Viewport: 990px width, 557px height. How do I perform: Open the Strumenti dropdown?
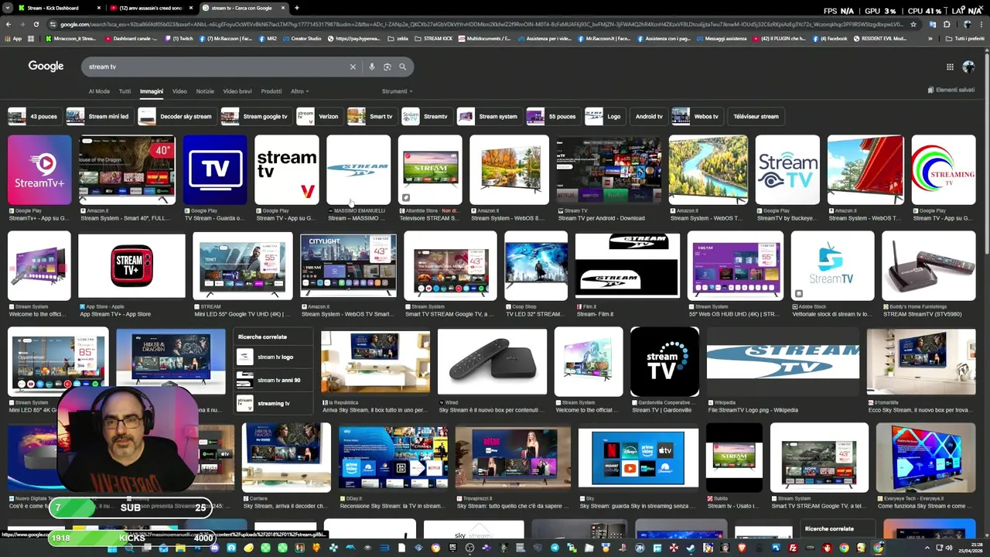coord(397,91)
